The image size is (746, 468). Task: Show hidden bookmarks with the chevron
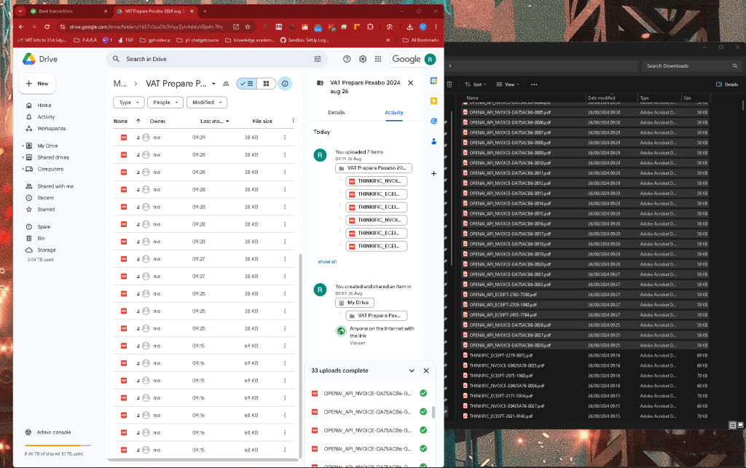click(388, 40)
